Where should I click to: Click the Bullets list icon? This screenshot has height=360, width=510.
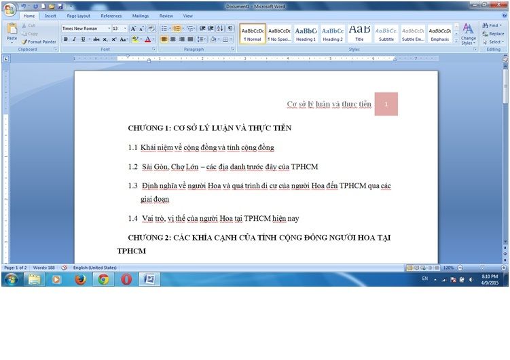[164, 29]
